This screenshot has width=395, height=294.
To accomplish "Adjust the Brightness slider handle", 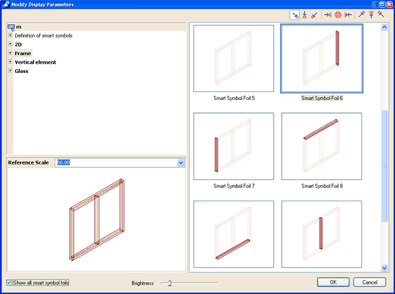I will 170,283.
